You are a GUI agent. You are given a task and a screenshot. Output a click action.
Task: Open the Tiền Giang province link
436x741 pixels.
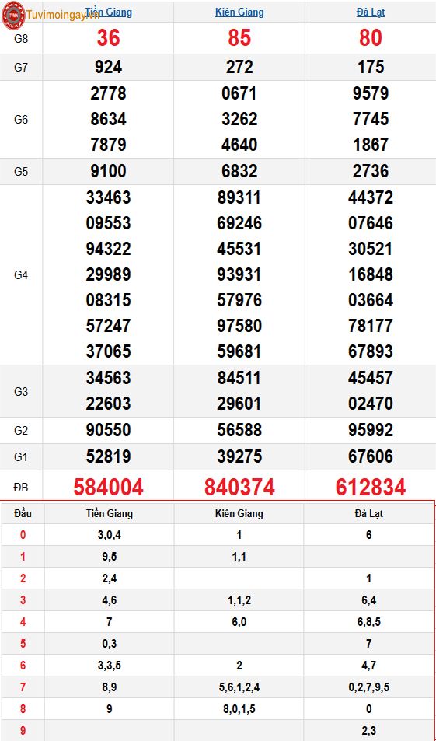coord(108,12)
